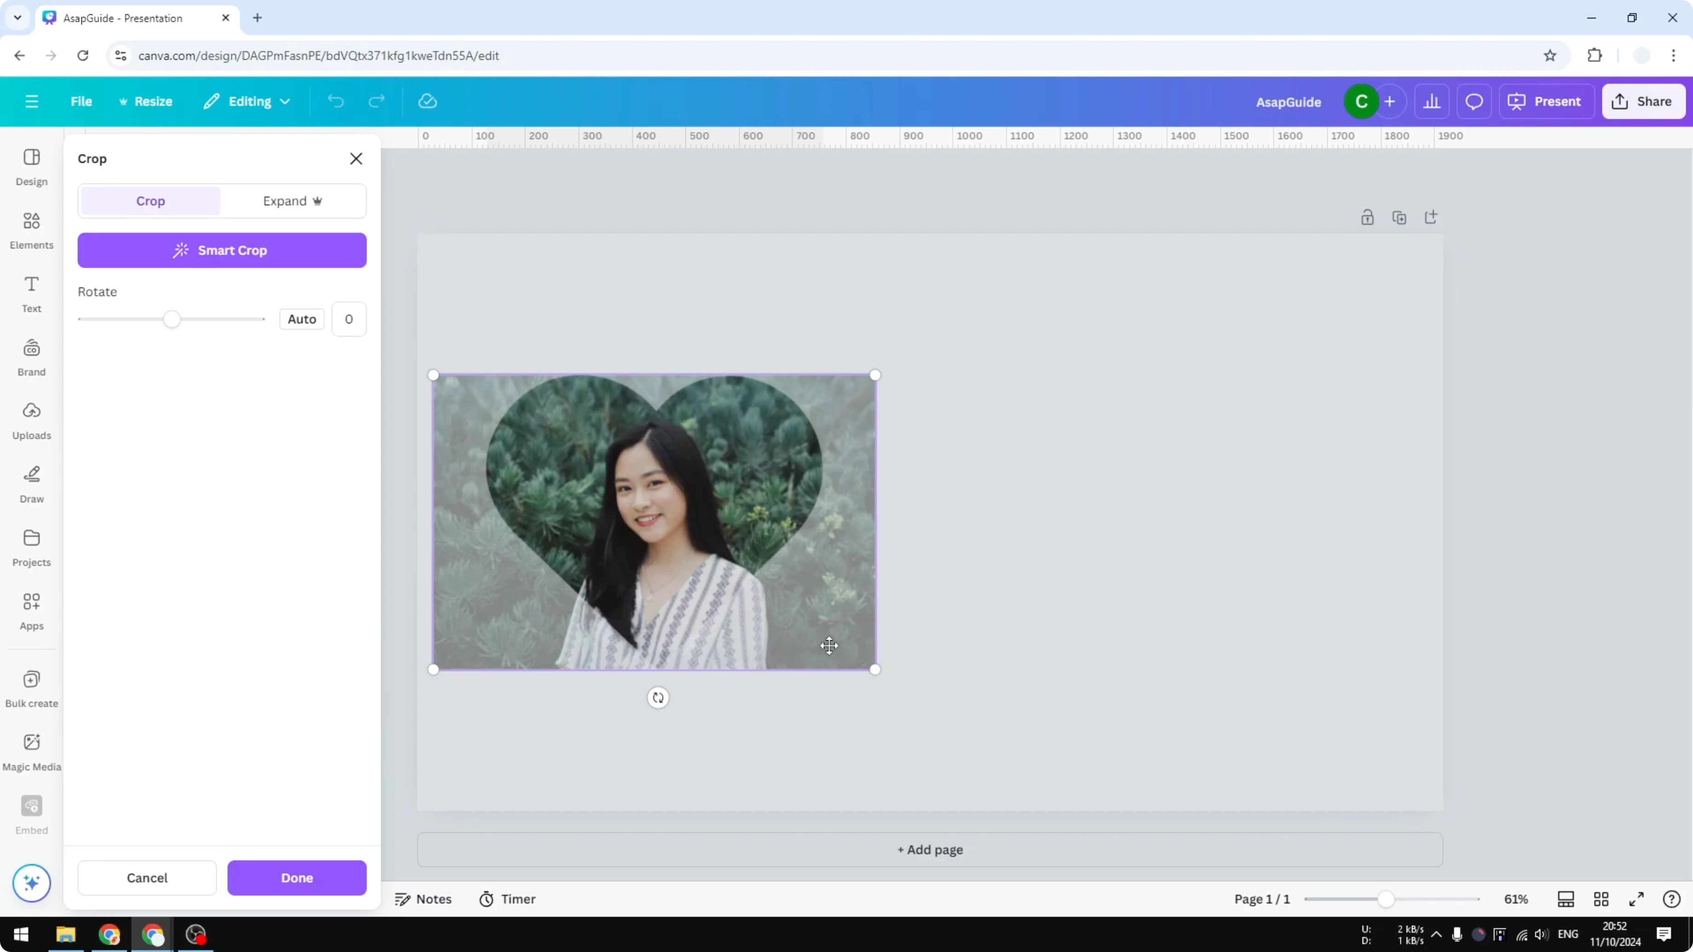Open the Elements panel in sidebar

pyautogui.click(x=31, y=229)
